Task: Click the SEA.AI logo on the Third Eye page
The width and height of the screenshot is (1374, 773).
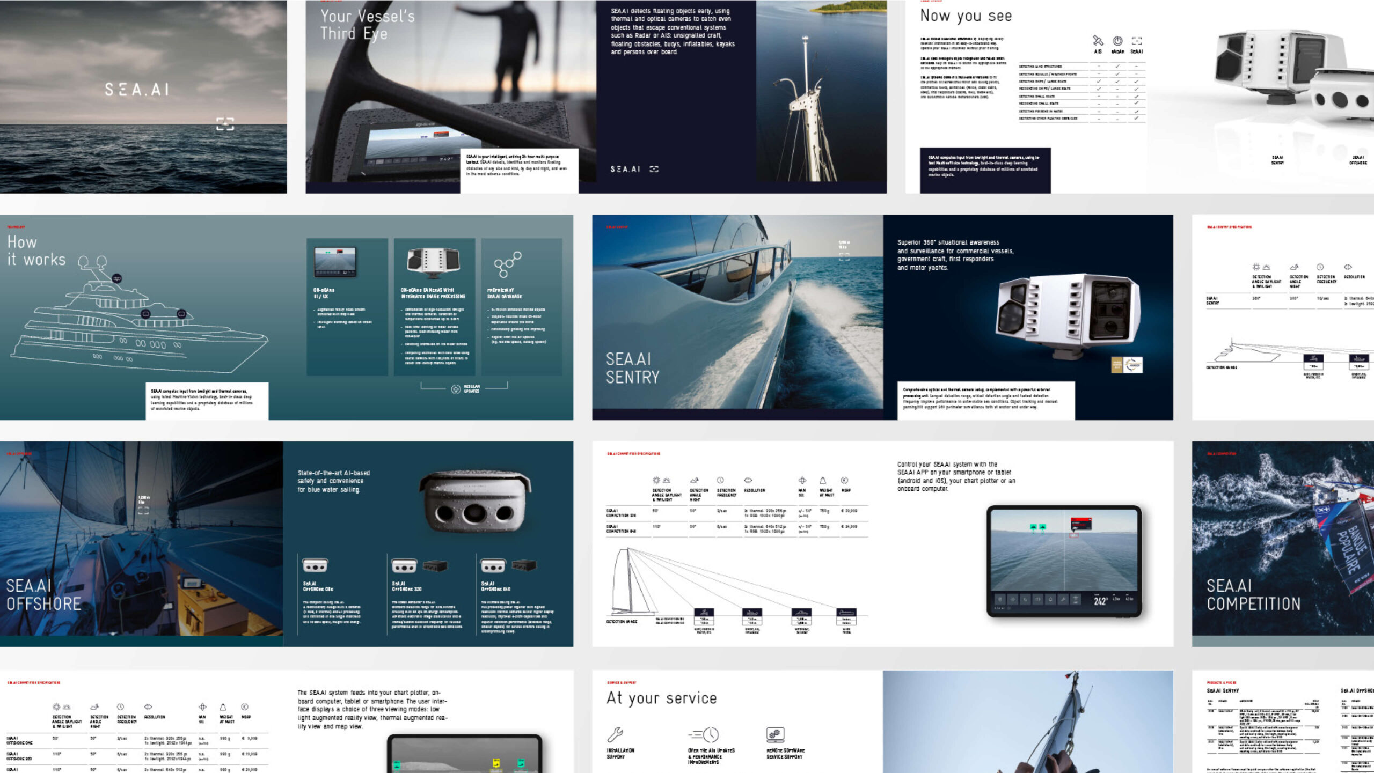Action: tap(625, 169)
